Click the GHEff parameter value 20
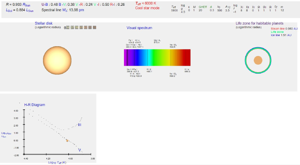Viewport: 300px width, 165px height. tap(200, 10)
